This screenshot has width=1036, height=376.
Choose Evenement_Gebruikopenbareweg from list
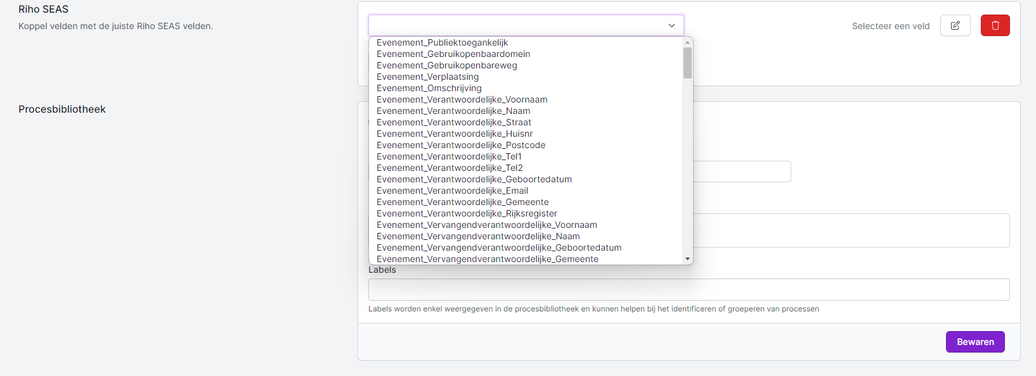tap(446, 65)
